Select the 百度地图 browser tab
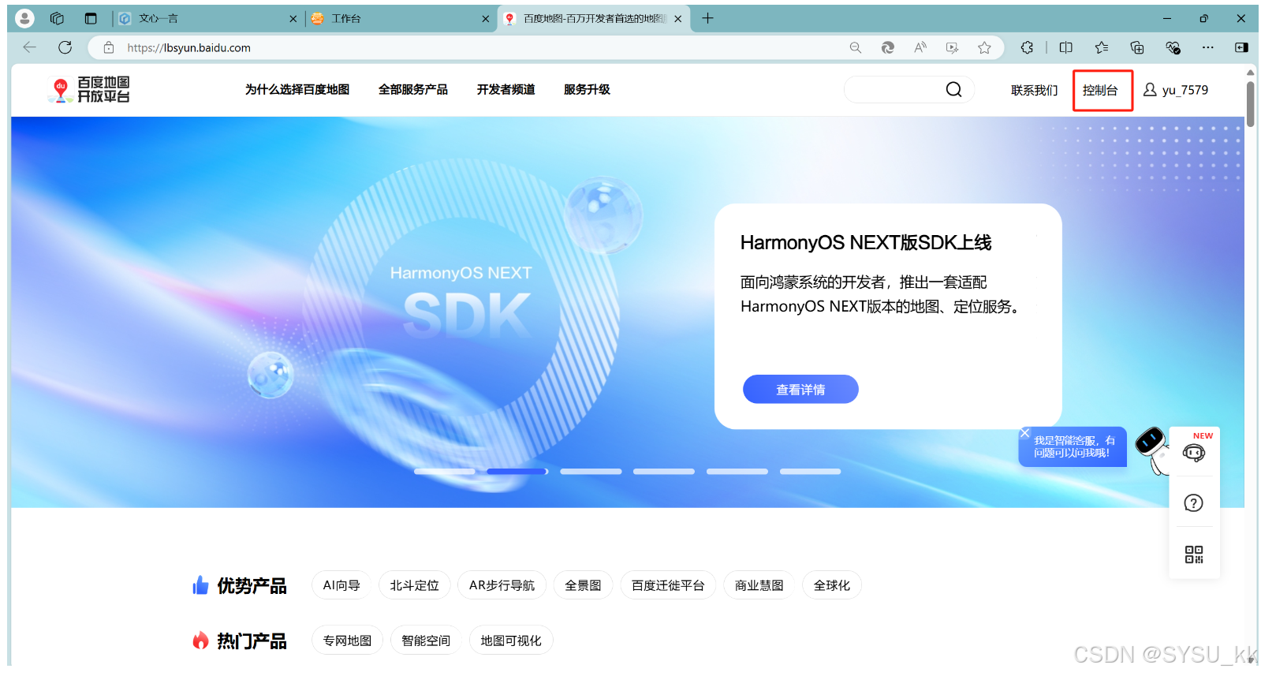Image resolution: width=1261 pixels, height=676 pixels. pyautogui.click(x=593, y=18)
